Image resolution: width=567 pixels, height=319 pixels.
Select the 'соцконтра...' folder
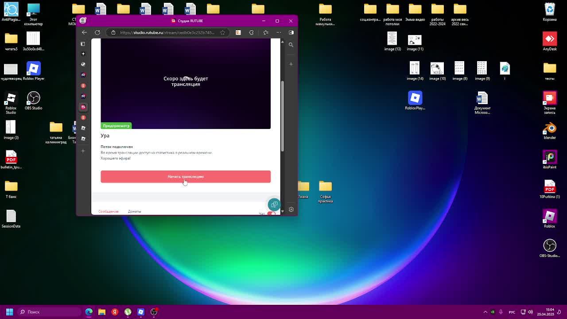point(370,12)
